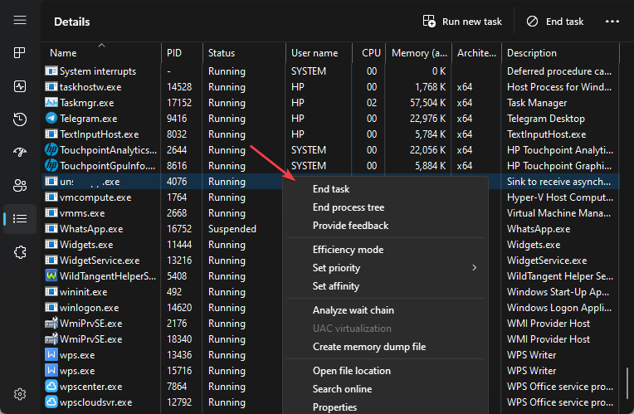Open the Services puzzle icon

tap(20, 252)
